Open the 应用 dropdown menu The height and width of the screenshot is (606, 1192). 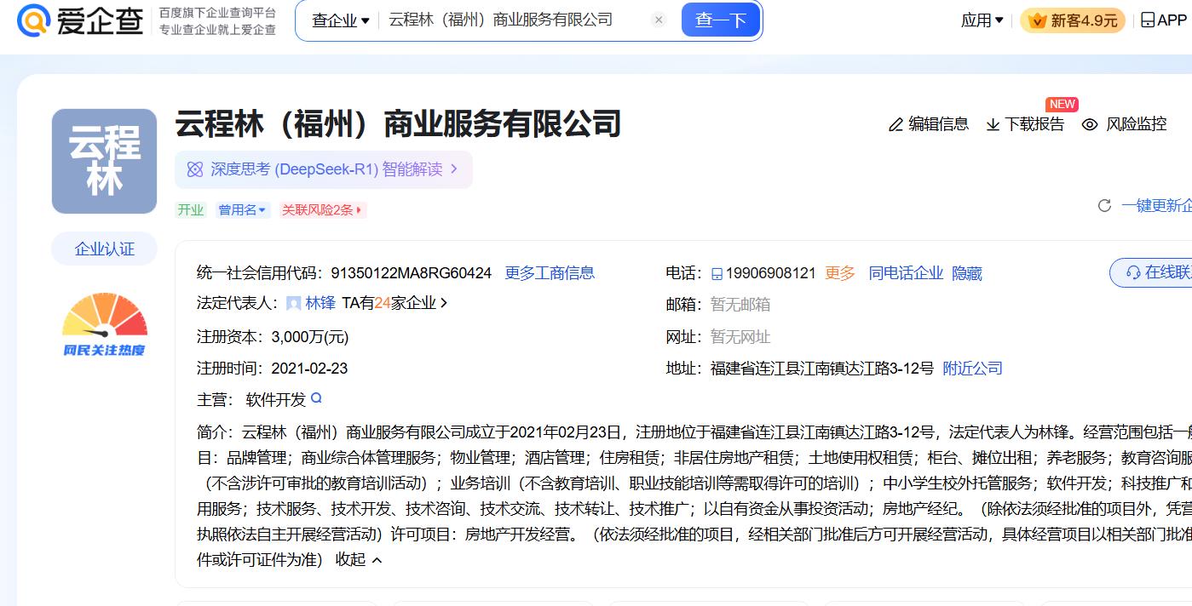point(982,20)
